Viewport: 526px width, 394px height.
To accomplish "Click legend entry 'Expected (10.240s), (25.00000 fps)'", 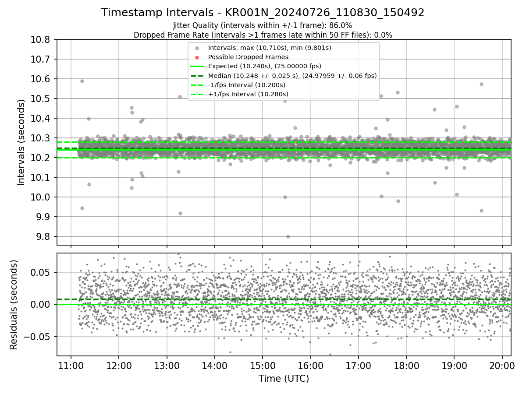I will [265, 66].
